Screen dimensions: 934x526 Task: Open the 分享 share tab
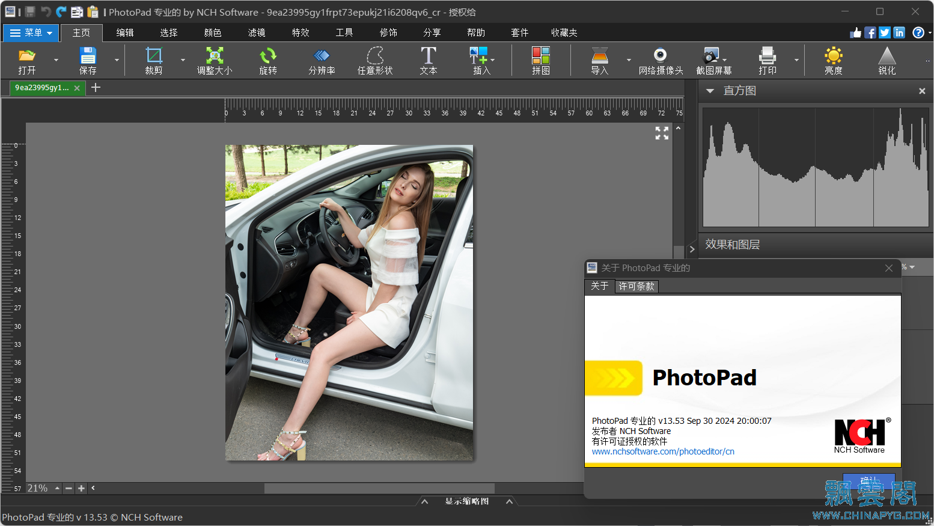432,32
